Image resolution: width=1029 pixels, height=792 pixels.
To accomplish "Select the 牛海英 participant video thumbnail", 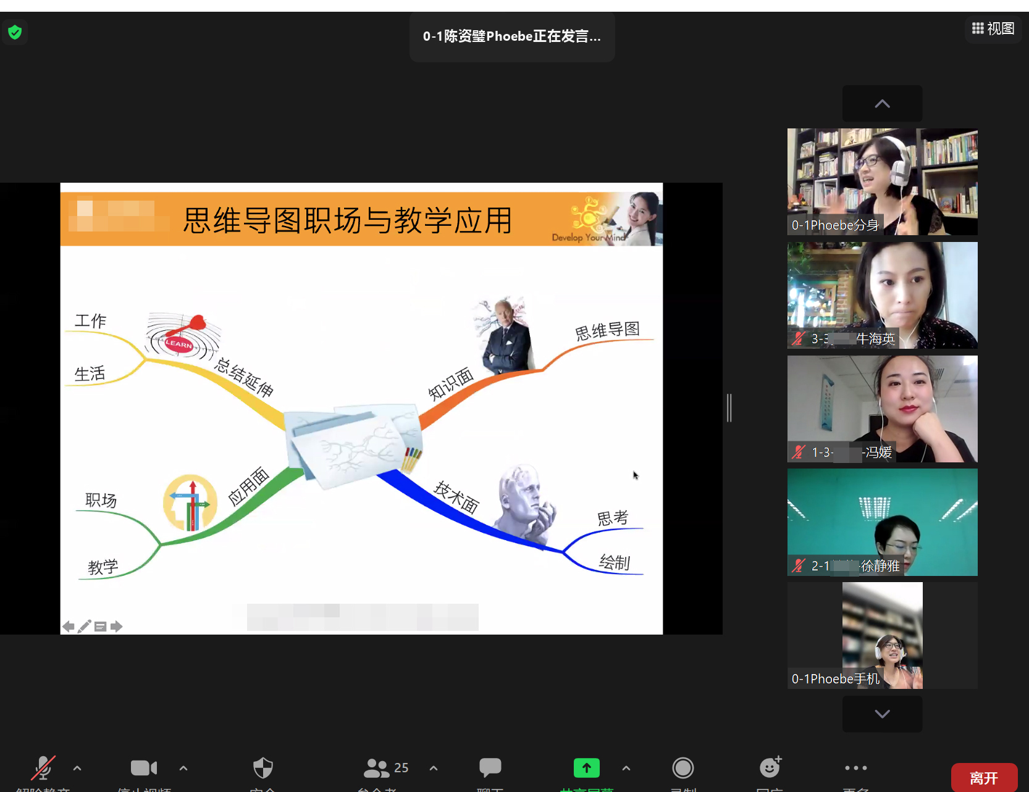I will click(882, 295).
